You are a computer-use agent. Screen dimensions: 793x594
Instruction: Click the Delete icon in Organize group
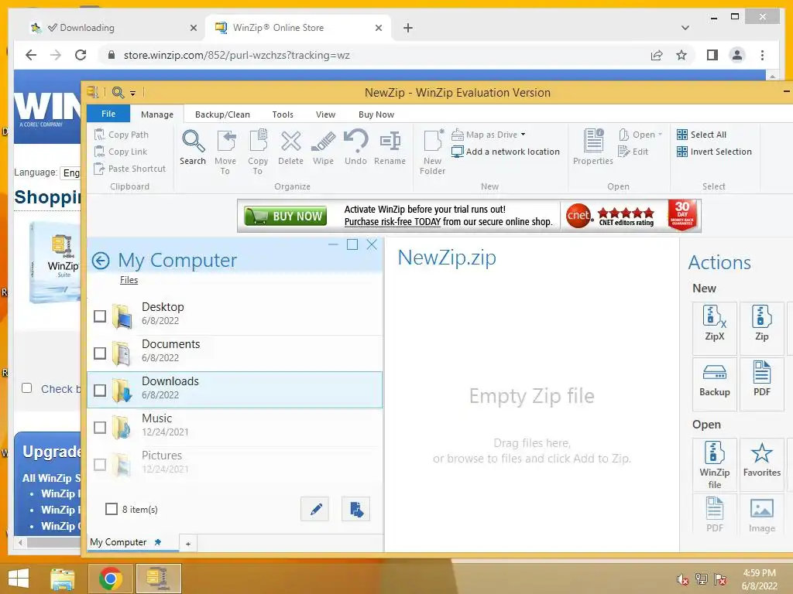(x=291, y=148)
